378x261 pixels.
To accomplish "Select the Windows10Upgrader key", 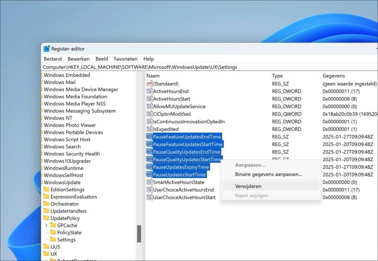I will click(x=67, y=161).
